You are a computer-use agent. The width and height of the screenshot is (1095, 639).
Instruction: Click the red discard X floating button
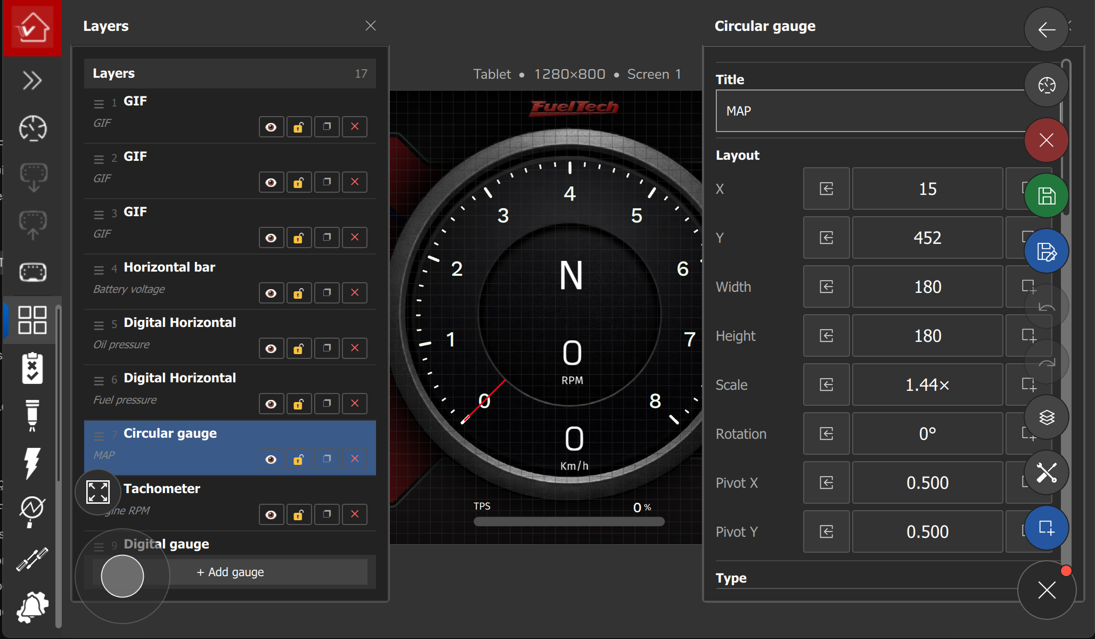coord(1047,141)
